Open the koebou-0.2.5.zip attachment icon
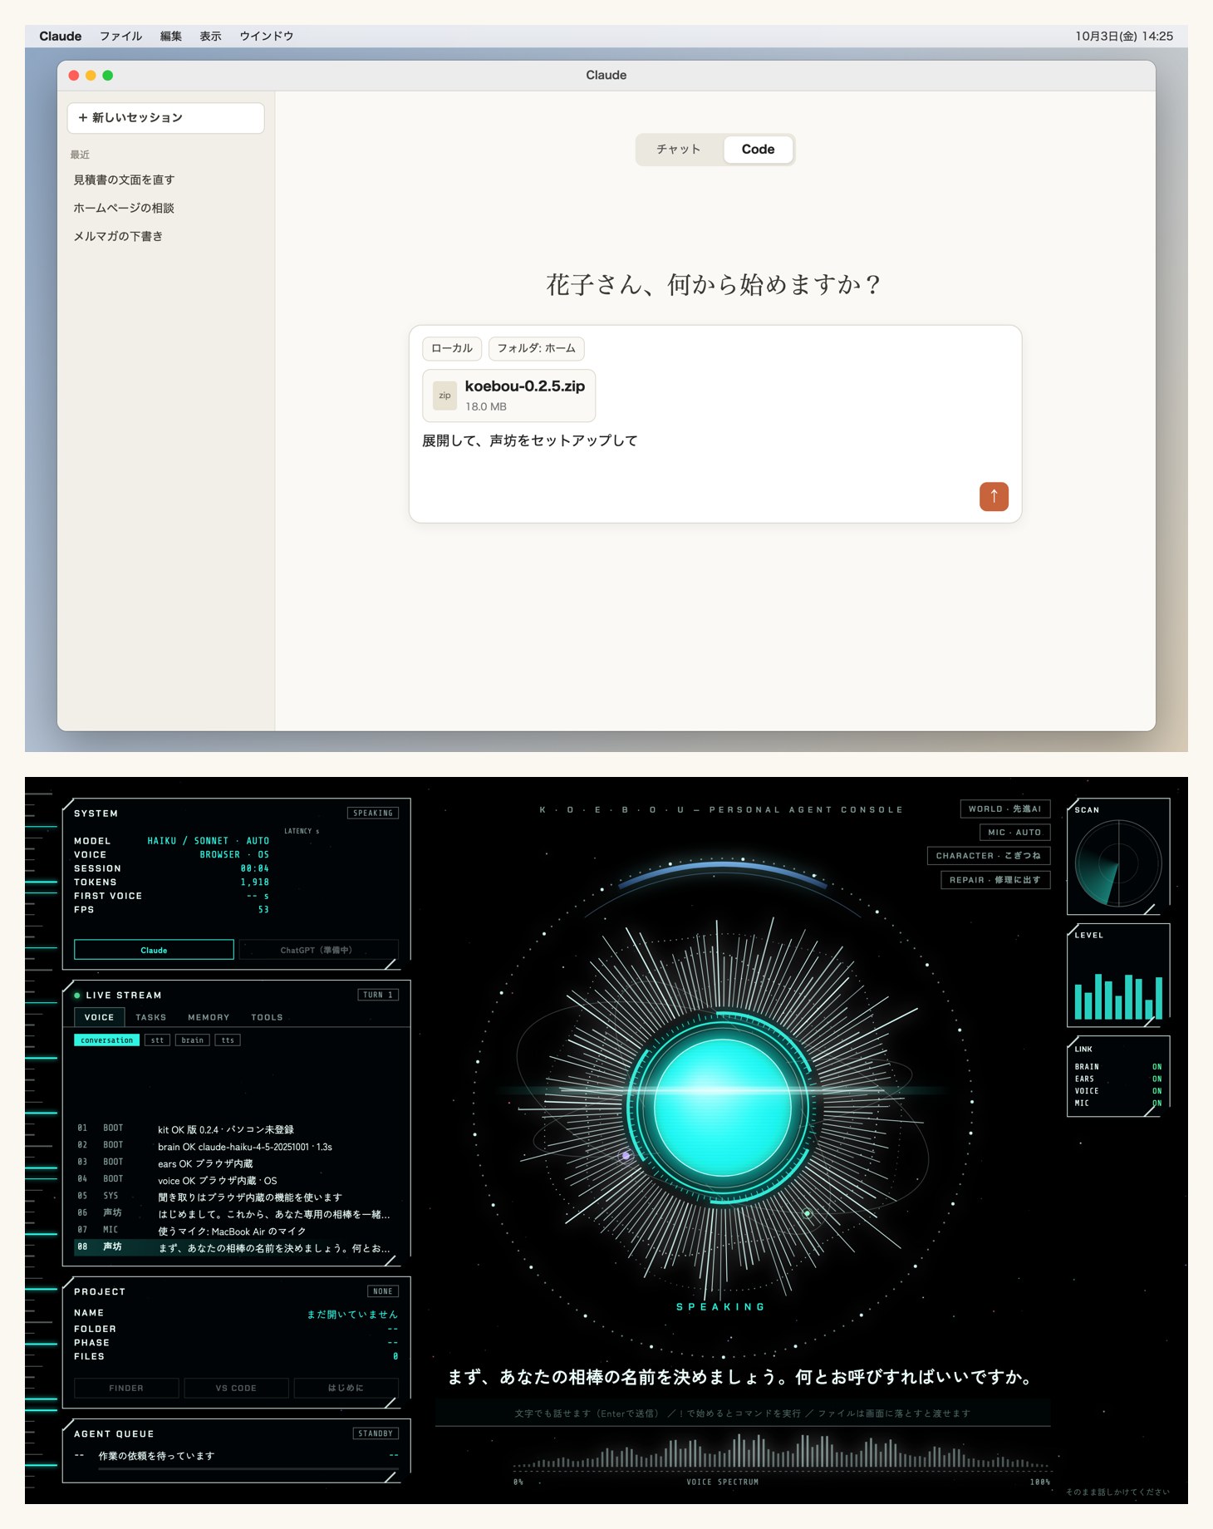The height and width of the screenshot is (1529, 1213). click(x=444, y=396)
